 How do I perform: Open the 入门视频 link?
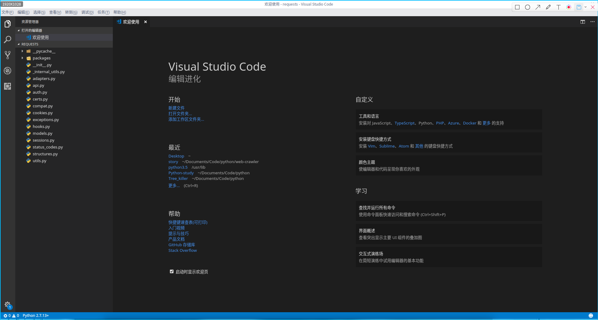176,228
